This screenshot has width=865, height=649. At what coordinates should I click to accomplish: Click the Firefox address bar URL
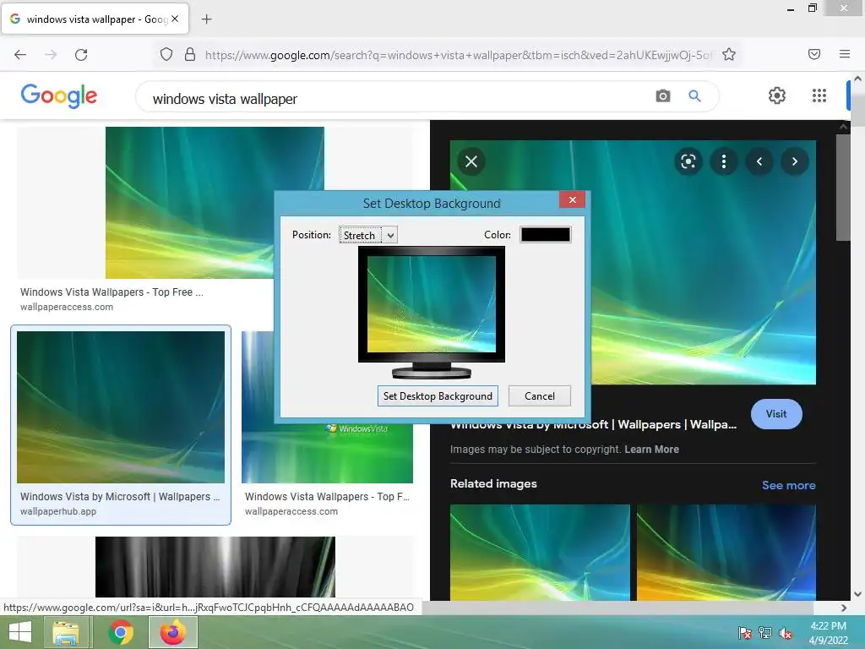pos(459,55)
